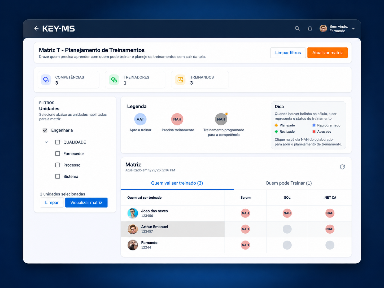This screenshot has width=384, height=288.
Task: Expand the user account dropdown arrow
Action: tap(353, 29)
